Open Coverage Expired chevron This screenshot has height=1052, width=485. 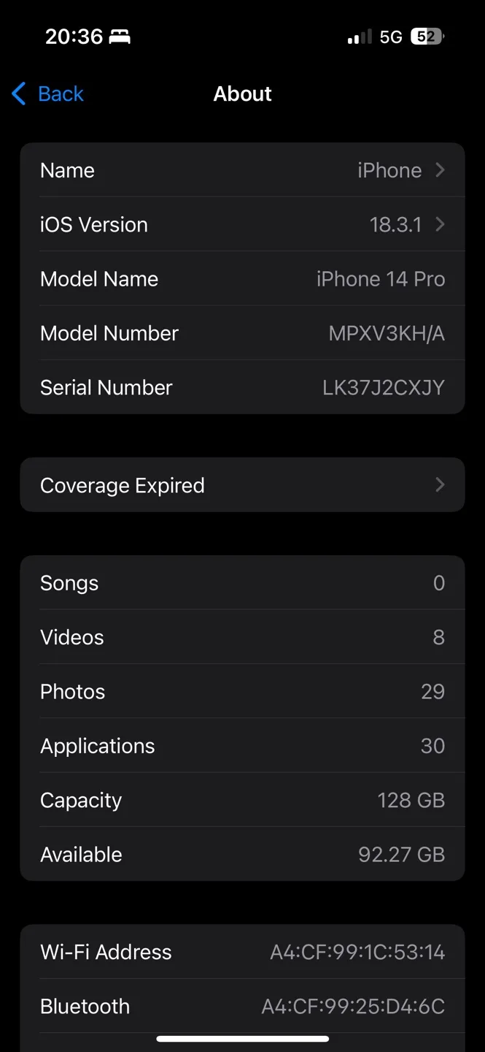point(440,484)
